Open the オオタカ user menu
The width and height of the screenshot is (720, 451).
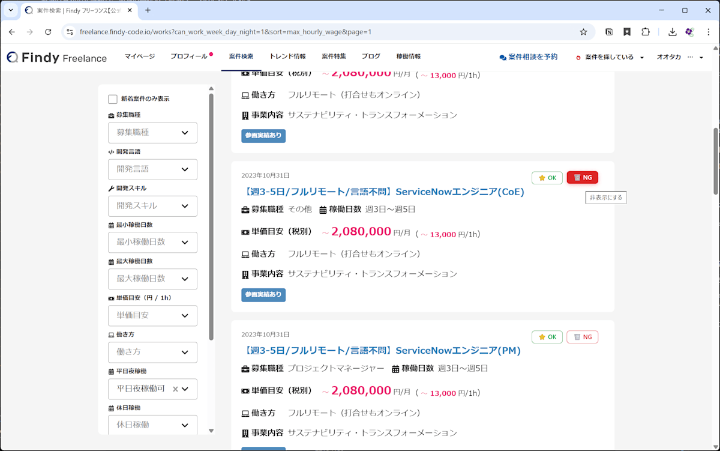coord(680,57)
